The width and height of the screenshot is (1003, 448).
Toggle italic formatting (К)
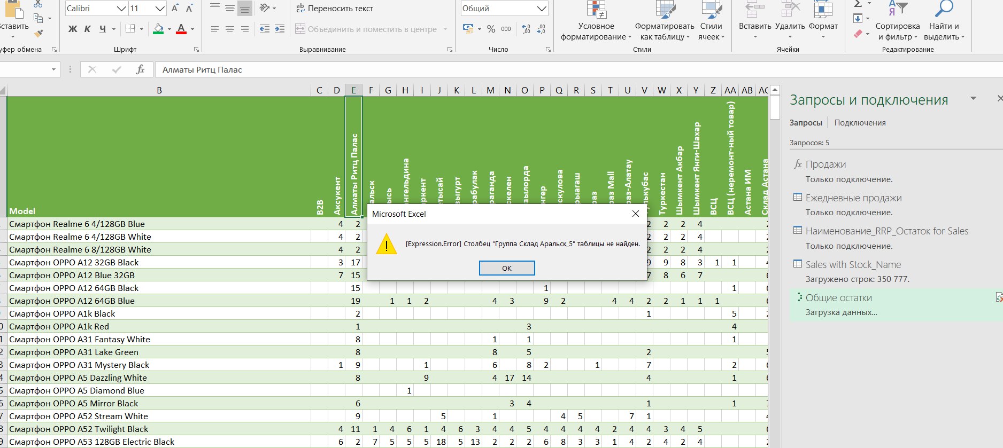click(x=88, y=29)
